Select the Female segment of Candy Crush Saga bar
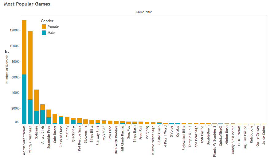Image resolution: width=270 pixels, height=160 pixels. coord(30,65)
